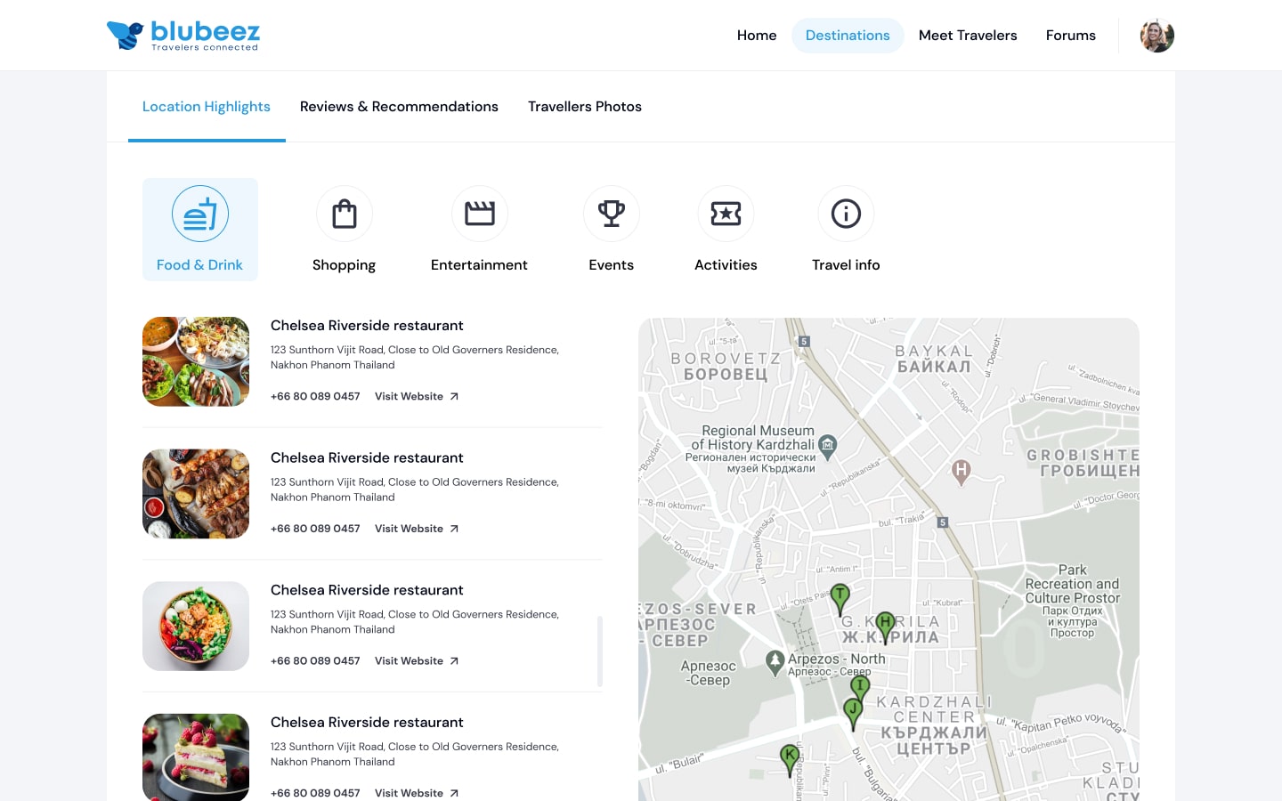Visit Website of first Chelsea Riverside listing
The width and height of the screenshot is (1282, 801).
pos(417,397)
